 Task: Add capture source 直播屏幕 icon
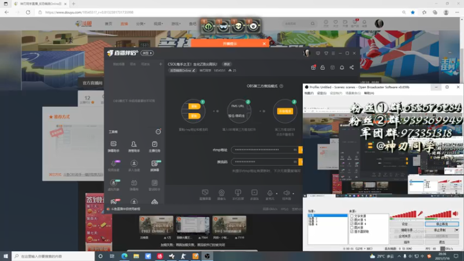click(205, 193)
